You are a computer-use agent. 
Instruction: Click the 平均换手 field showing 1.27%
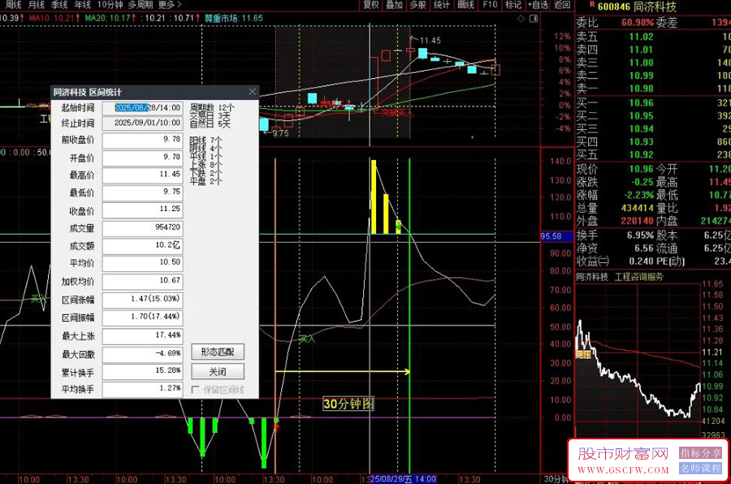pyautogui.click(x=143, y=389)
